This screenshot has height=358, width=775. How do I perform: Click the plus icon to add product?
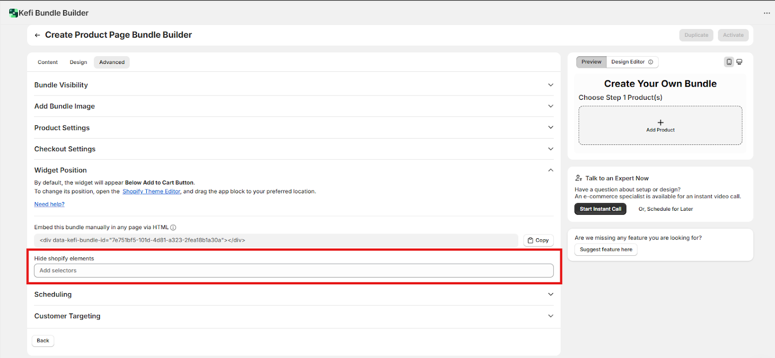[660, 123]
